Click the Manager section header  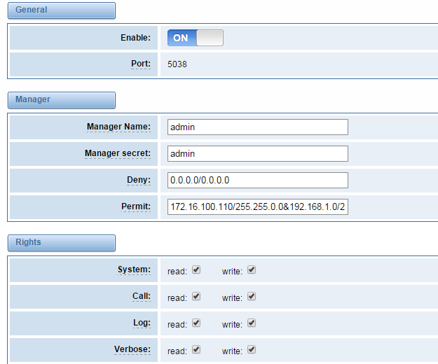[x=62, y=100]
